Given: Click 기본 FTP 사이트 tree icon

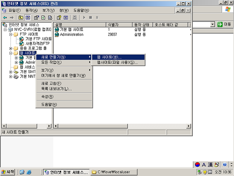Looking at the screenshot, I should pyautogui.click(x=22, y=39).
